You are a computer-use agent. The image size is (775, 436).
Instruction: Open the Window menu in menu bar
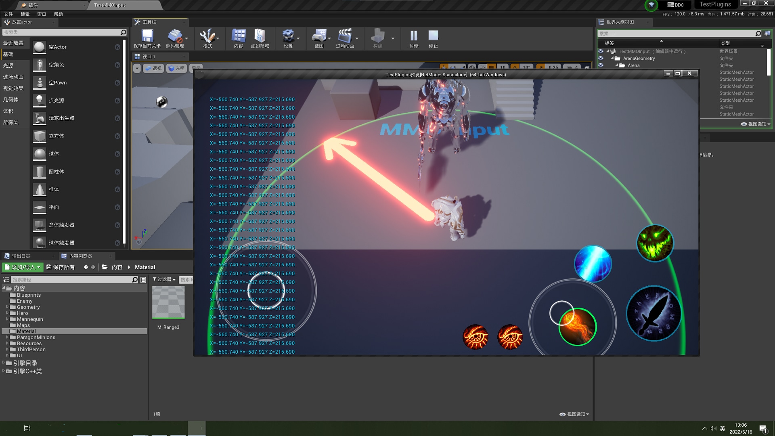42,14
